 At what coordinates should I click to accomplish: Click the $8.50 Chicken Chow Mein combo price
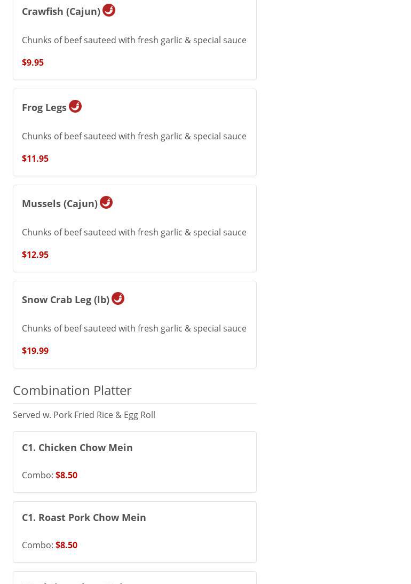(x=66, y=475)
